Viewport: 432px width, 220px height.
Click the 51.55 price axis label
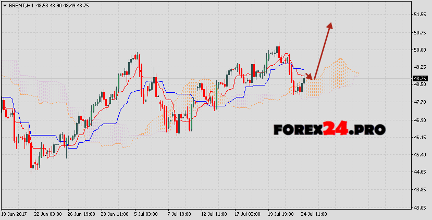(419, 15)
